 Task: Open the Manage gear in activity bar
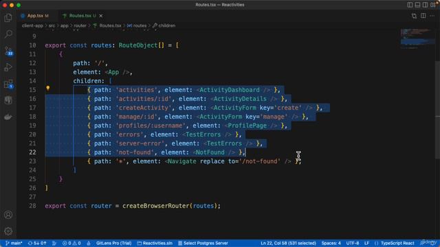point(8,231)
